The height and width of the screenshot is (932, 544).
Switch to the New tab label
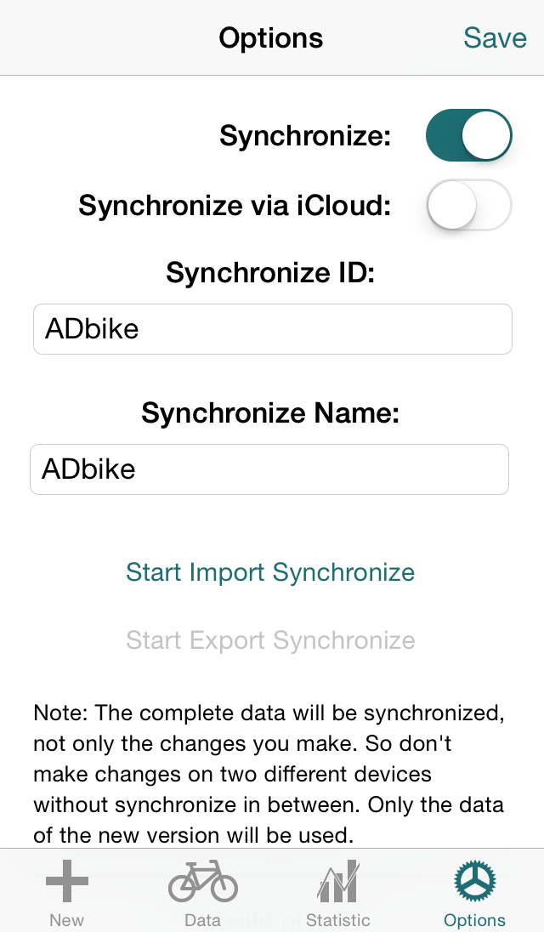(66, 920)
